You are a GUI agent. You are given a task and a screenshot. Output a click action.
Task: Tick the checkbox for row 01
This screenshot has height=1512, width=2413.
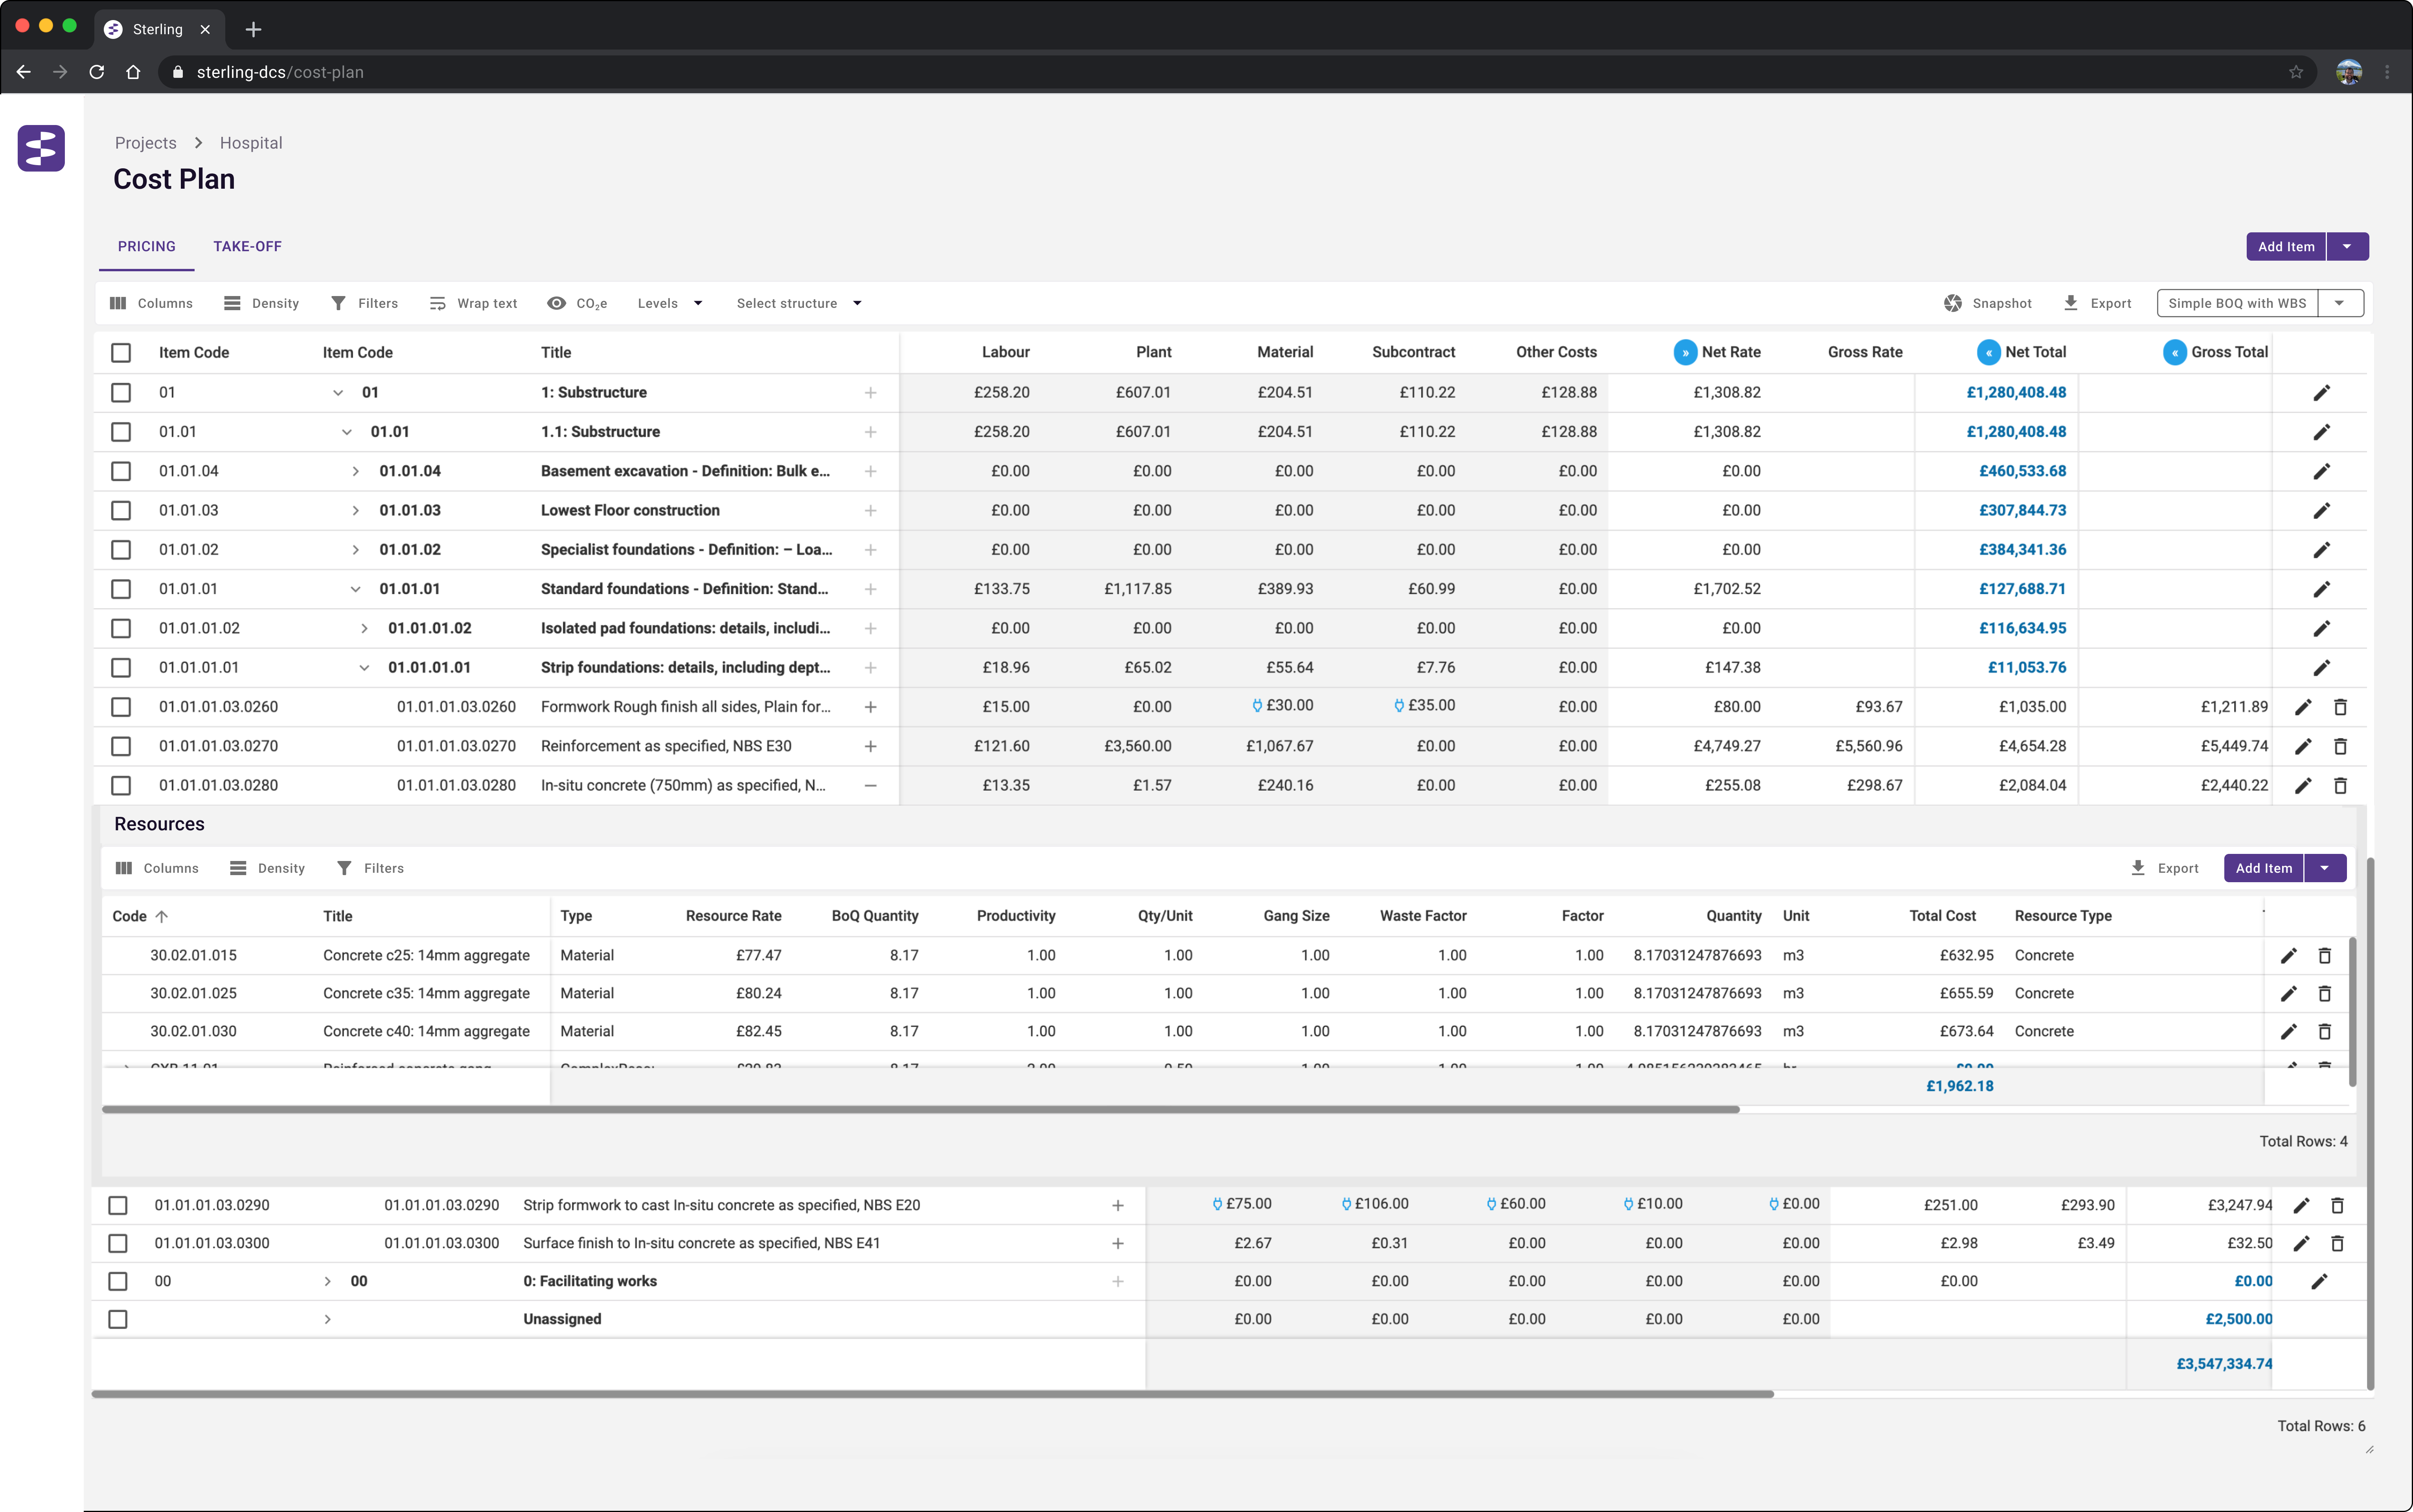tap(121, 393)
